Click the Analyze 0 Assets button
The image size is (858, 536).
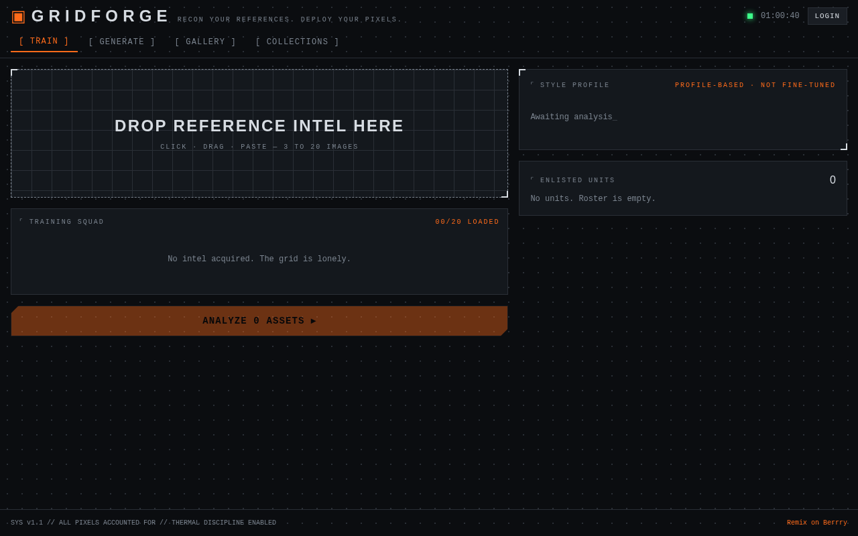point(259,321)
